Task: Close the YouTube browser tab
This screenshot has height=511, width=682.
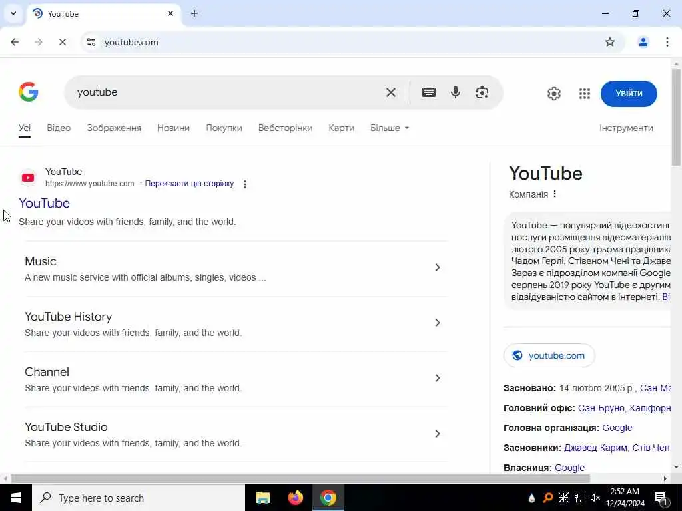Action: coord(170,13)
